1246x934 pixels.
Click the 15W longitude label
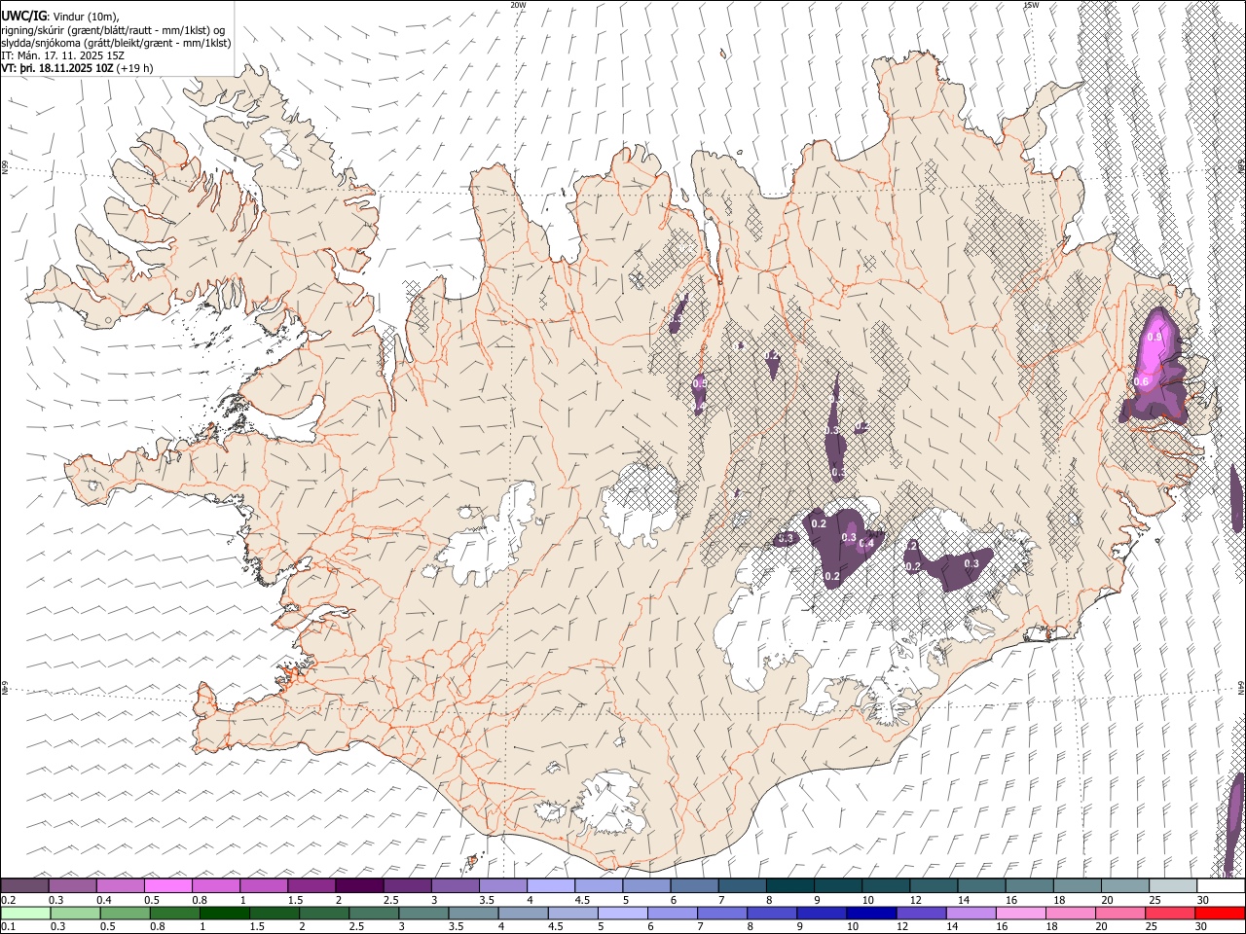(1032, 5)
